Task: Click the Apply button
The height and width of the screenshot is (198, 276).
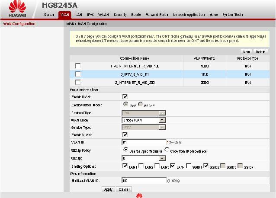Action: 108,189
